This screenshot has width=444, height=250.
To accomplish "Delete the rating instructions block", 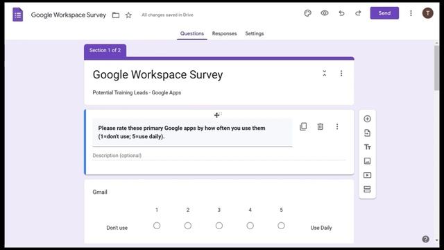I will click(320, 126).
